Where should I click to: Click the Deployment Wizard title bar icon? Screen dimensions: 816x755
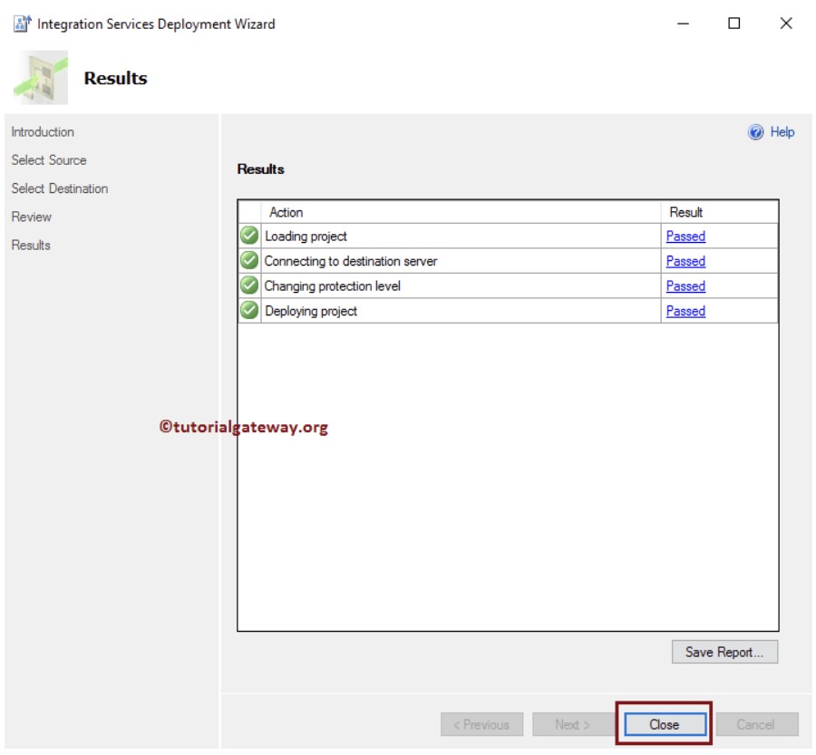pyautogui.click(x=22, y=24)
